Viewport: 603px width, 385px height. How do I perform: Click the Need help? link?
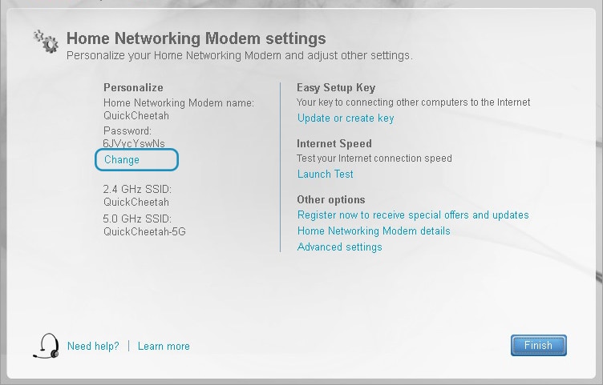(x=93, y=347)
